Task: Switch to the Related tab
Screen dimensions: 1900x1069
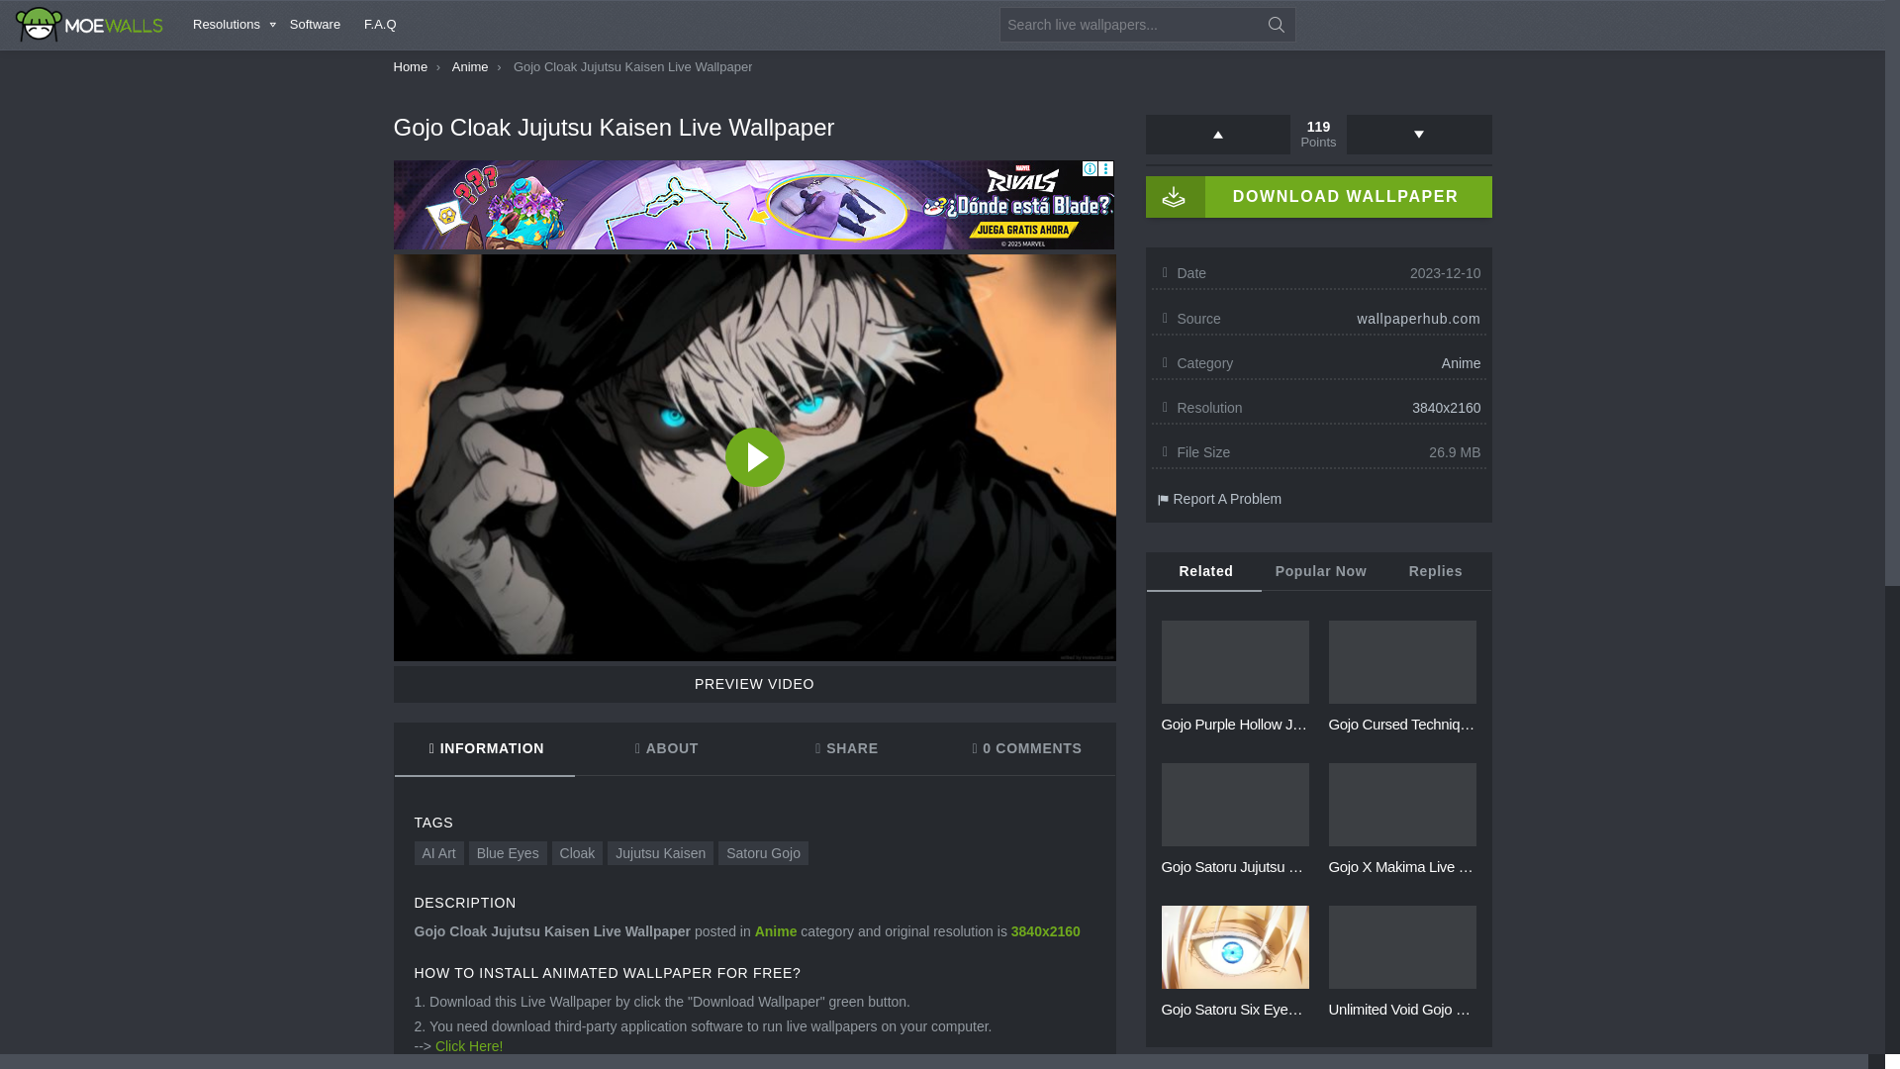Action: [1205, 572]
